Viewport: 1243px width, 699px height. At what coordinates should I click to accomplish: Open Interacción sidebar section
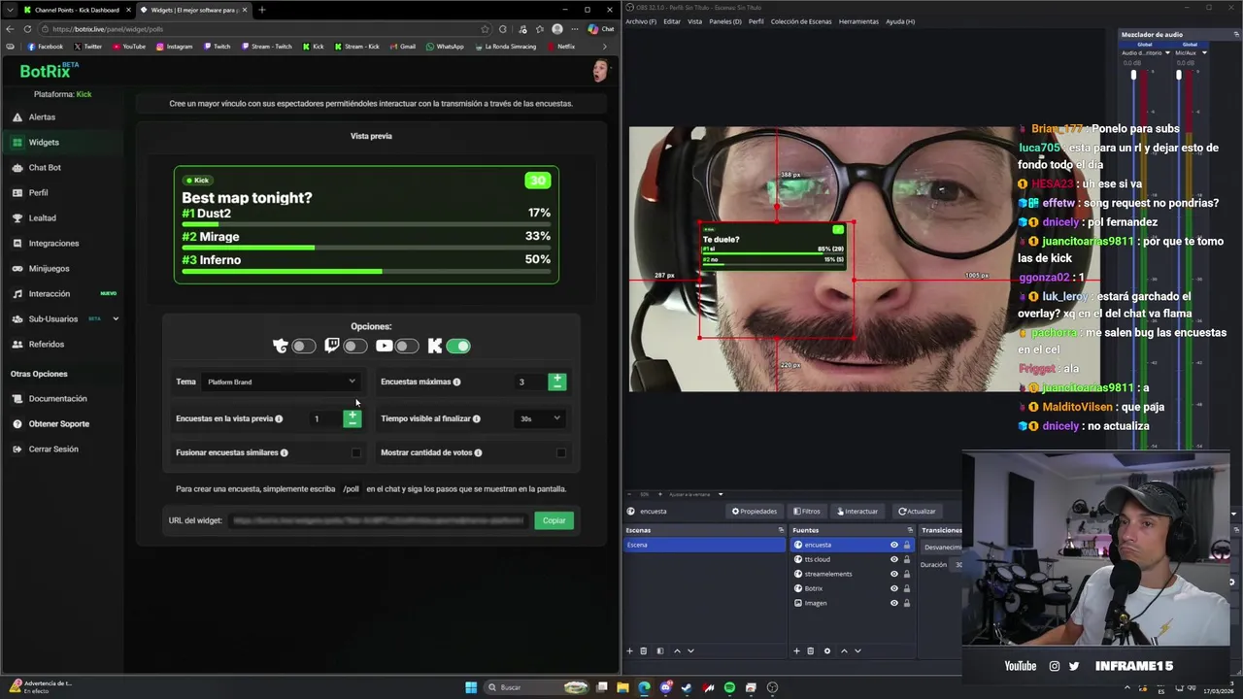pos(49,293)
